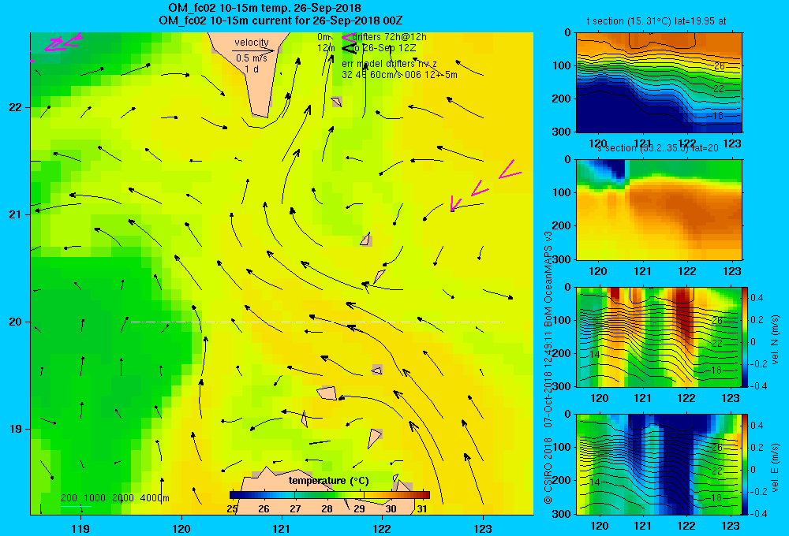Click the "vel. E (m/s)" axis label

coord(775,467)
